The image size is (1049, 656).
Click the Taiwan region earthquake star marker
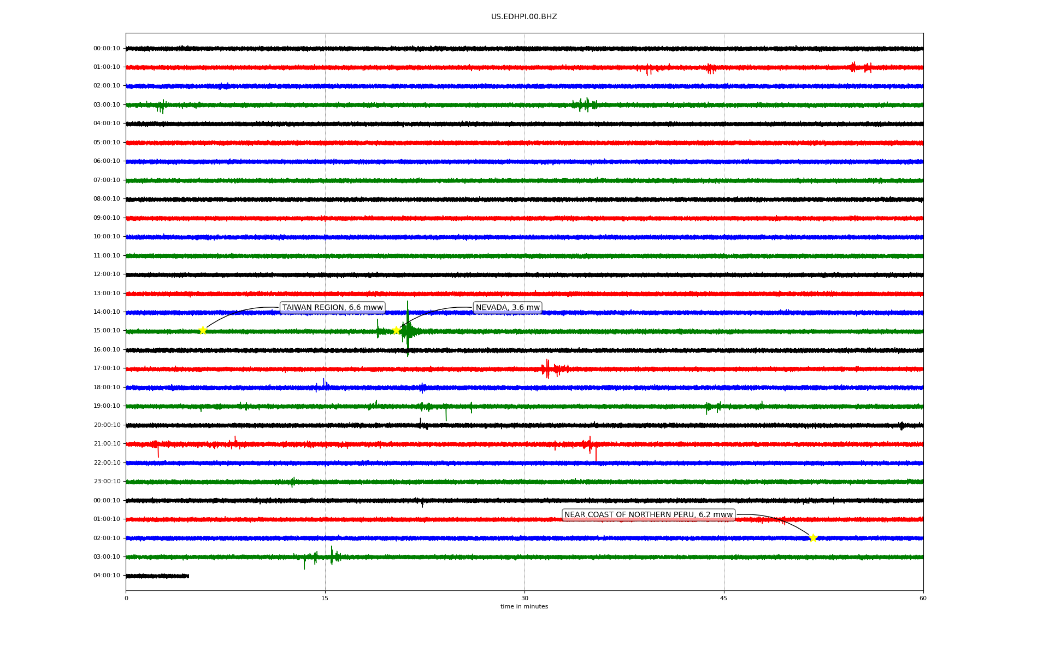point(203,330)
